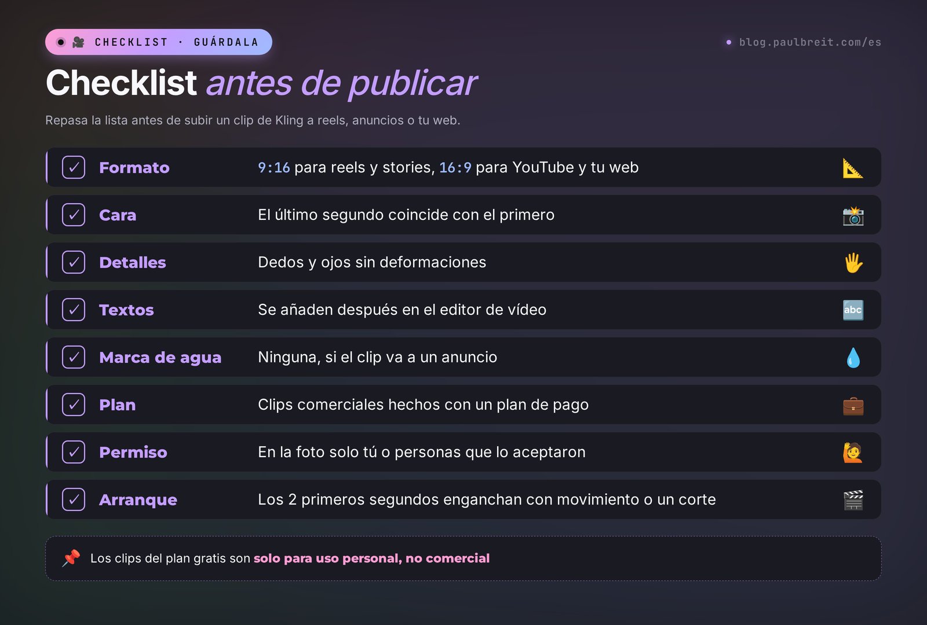Toggle the Cara checkbox
This screenshot has width=927, height=625.
[74, 215]
